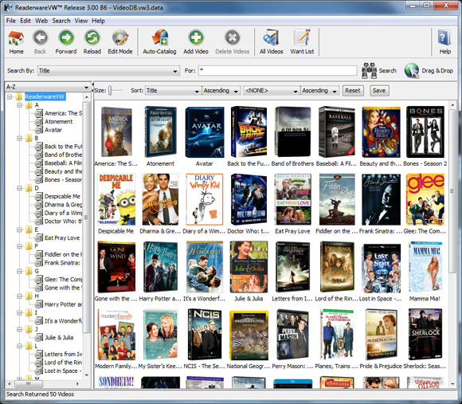Go to the Home toolbar icon

point(16,38)
